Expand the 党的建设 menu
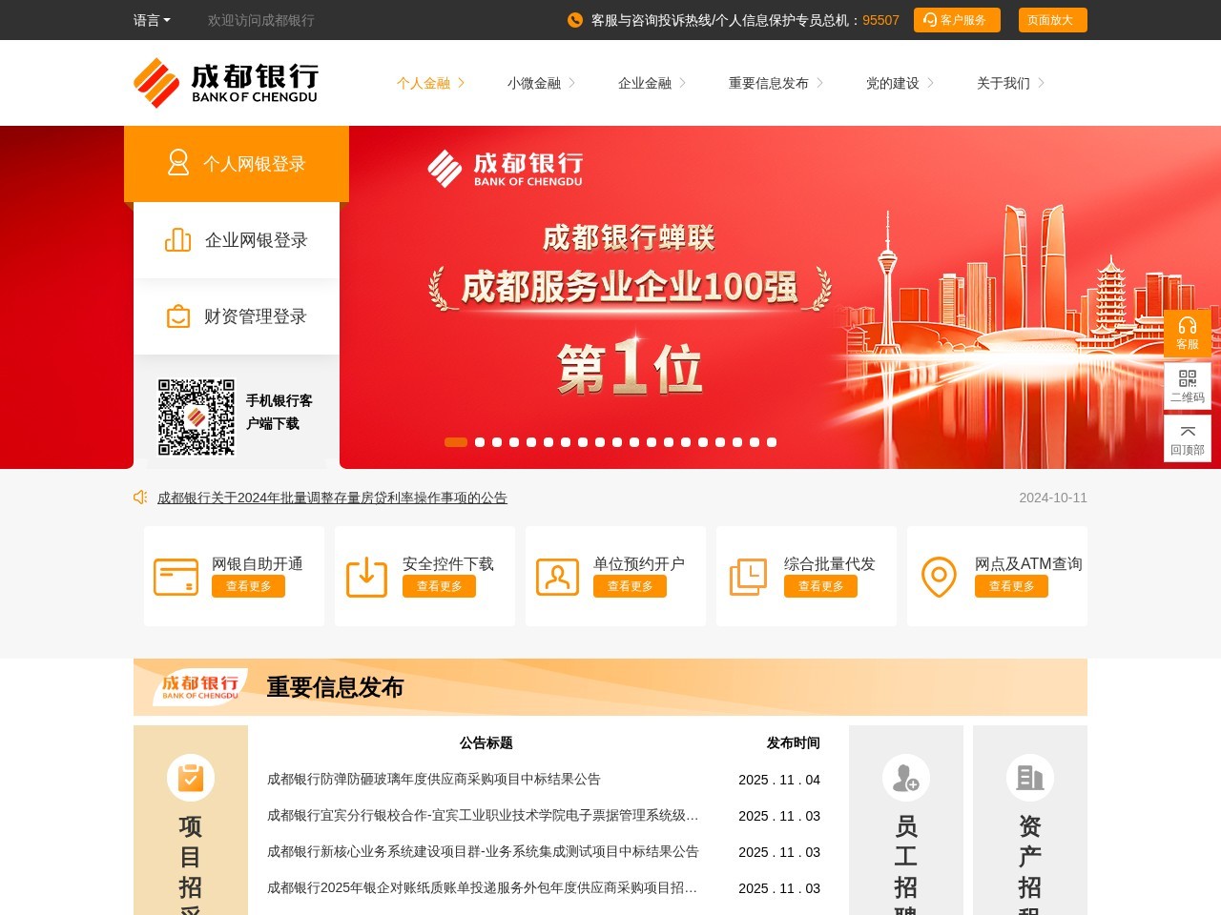The image size is (1221, 915). tap(900, 83)
